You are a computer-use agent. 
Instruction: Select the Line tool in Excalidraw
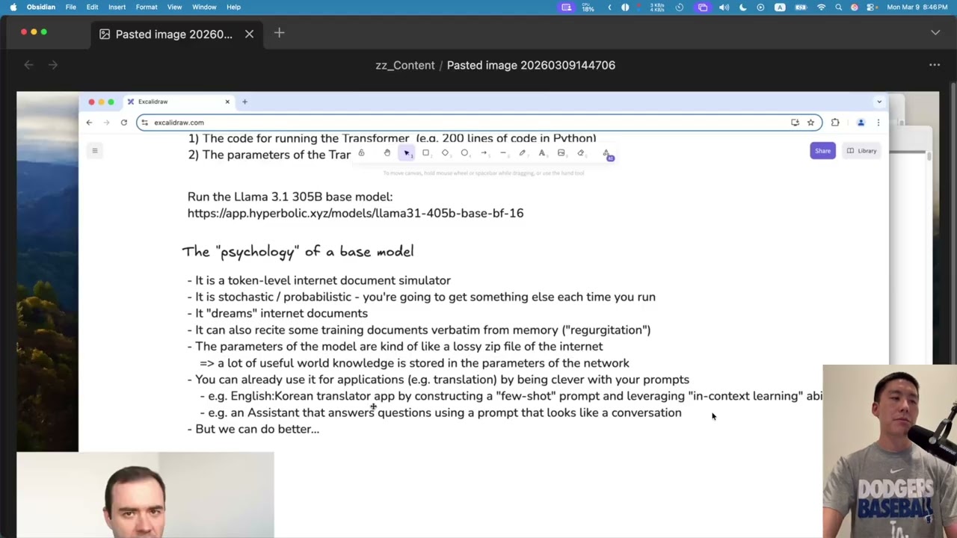pos(503,153)
